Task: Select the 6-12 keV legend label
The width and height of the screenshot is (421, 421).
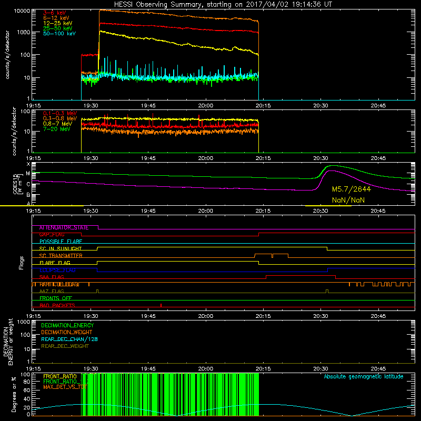Action: coord(56,18)
